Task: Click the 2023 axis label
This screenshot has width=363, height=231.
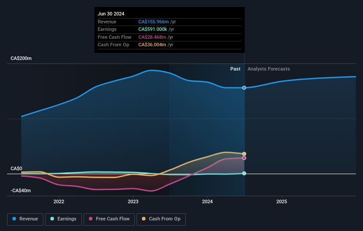Action: coord(133,202)
